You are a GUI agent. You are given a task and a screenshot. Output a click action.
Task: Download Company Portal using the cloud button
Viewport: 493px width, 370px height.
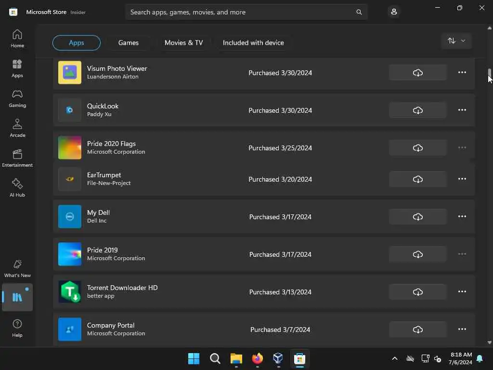pos(417,330)
